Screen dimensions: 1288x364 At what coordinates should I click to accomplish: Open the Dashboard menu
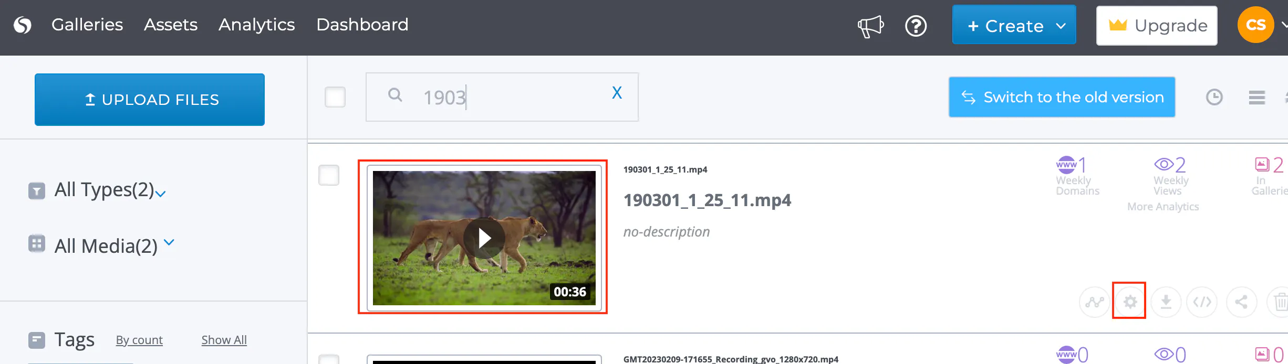click(x=362, y=25)
